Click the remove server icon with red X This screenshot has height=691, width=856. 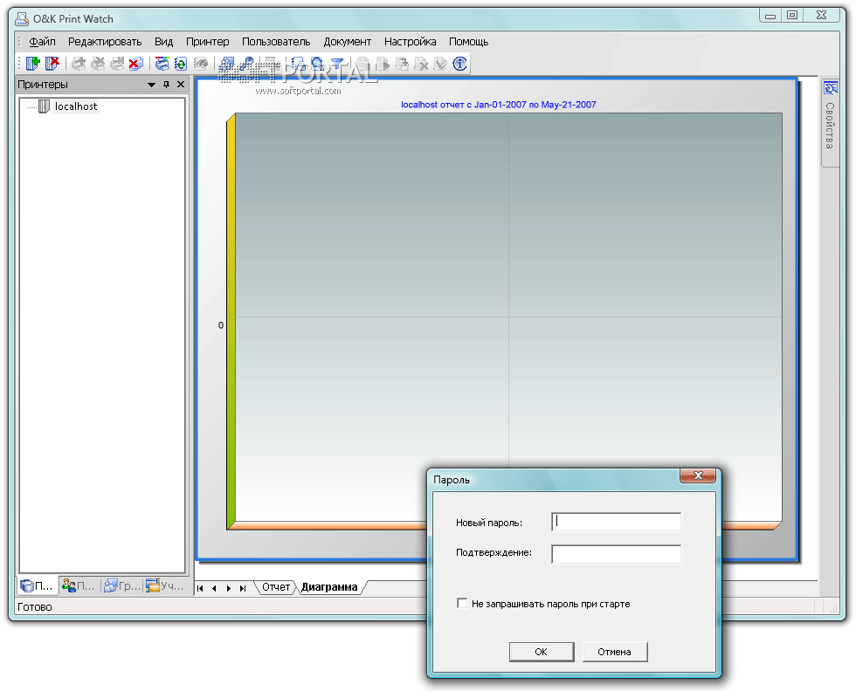click(x=52, y=64)
